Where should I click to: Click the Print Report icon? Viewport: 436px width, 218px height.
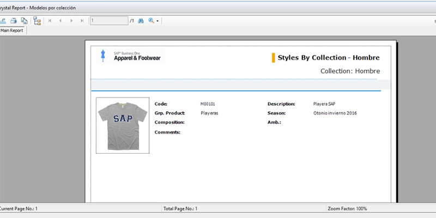point(13,21)
